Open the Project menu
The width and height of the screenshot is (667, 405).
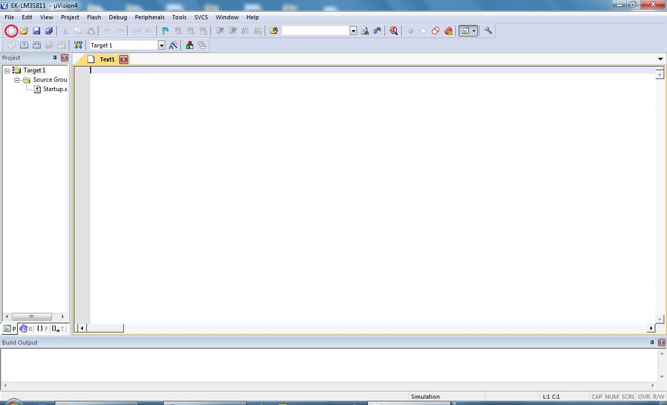(70, 17)
